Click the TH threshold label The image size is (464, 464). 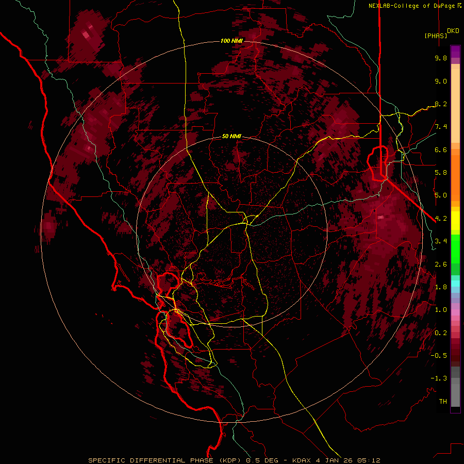click(x=443, y=402)
